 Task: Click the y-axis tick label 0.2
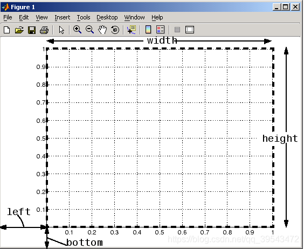click(x=41, y=192)
